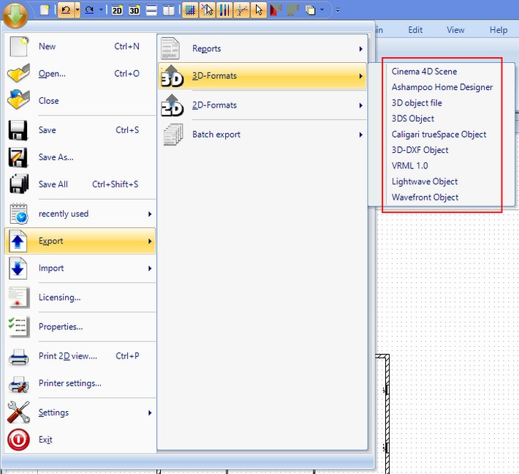Open the customize quick access toolbar arrow
Image resolution: width=519 pixels, height=474 pixels.
tap(338, 10)
